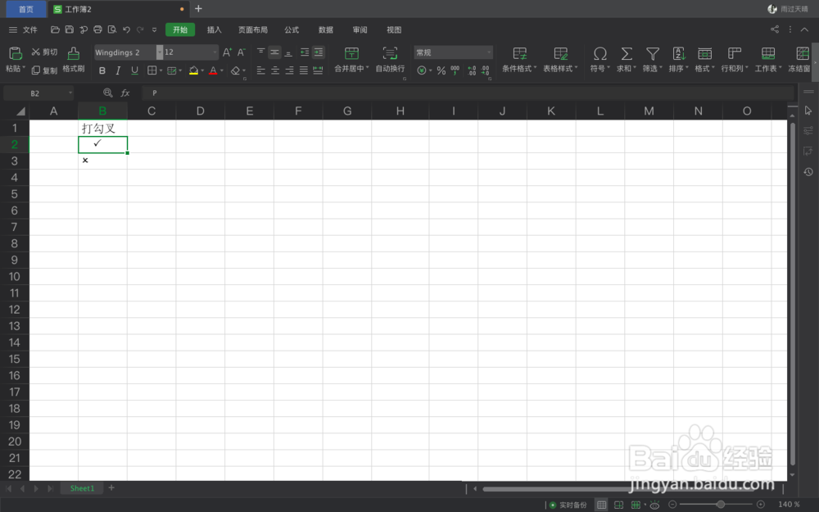Click the Auto Wrap (自动换行) button
The width and height of the screenshot is (819, 512).
(x=390, y=60)
